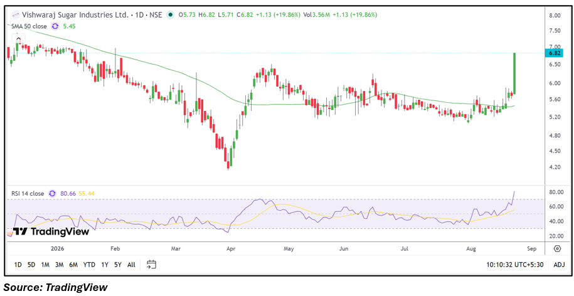Click the 80.00 RSI scale label
The width and height of the screenshot is (574, 296).
555,192
